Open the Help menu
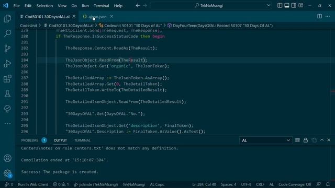 pos(118,6)
